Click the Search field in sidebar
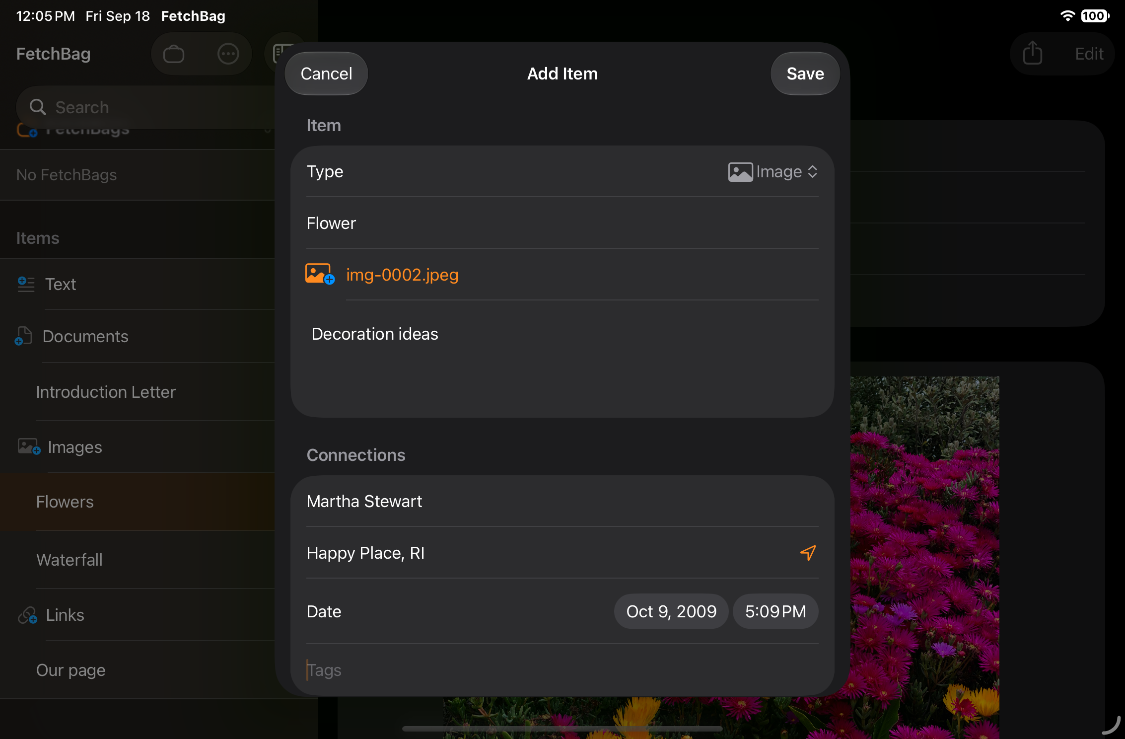The height and width of the screenshot is (739, 1125). pyautogui.click(x=146, y=107)
